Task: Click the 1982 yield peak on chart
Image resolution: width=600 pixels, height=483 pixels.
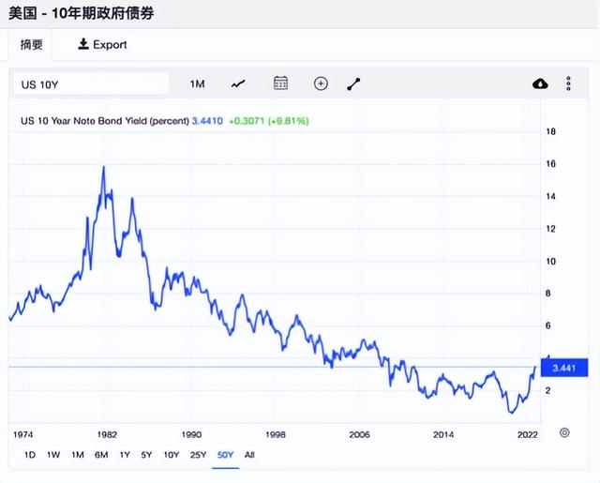Action: [x=104, y=167]
